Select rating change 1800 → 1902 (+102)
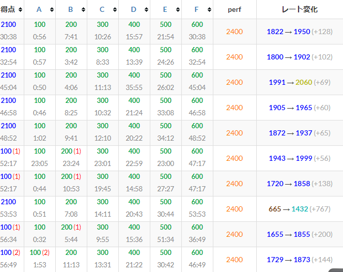Viewport: 343px width, 272px height. (x=300, y=57)
